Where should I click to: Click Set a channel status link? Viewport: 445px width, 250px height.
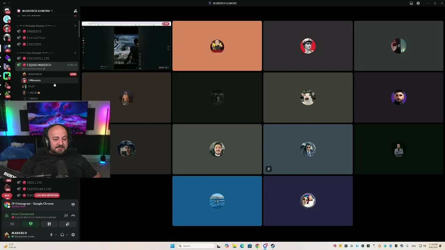tap(34, 69)
